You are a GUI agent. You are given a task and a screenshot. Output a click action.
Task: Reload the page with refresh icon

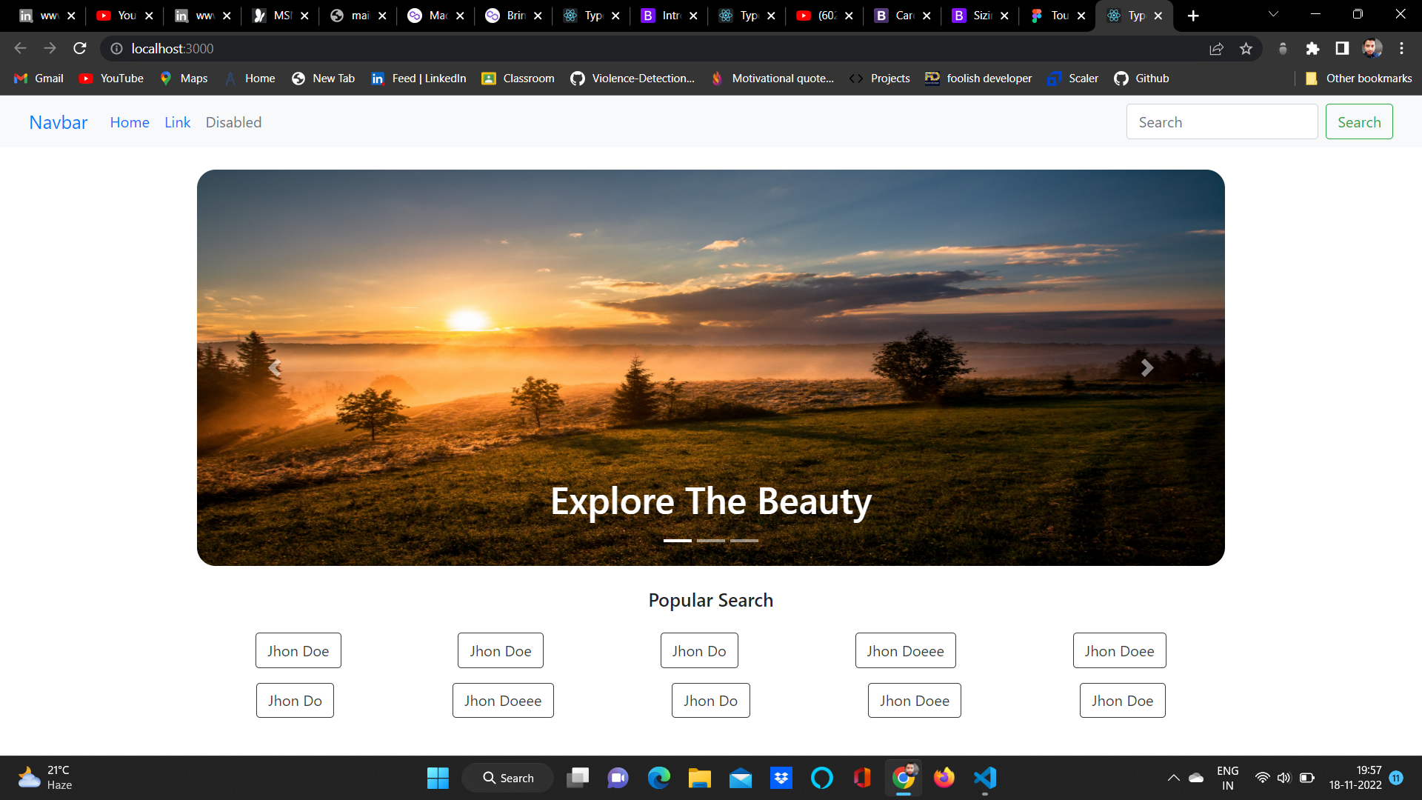tap(80, 48)
